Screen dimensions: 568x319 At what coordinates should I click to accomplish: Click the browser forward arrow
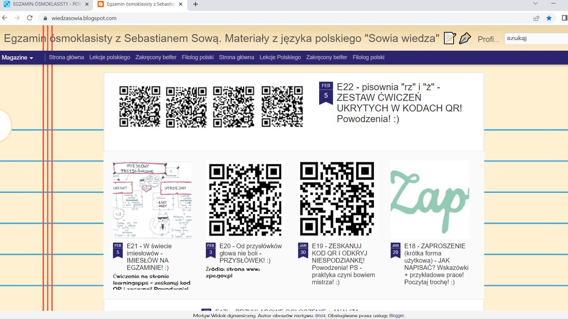click(x=17, y=18)
